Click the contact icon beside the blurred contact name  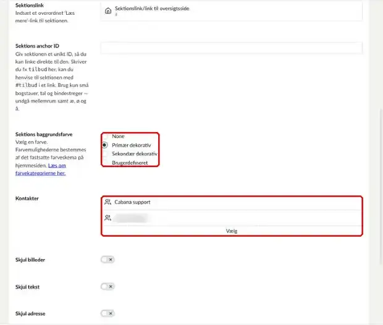107,218
